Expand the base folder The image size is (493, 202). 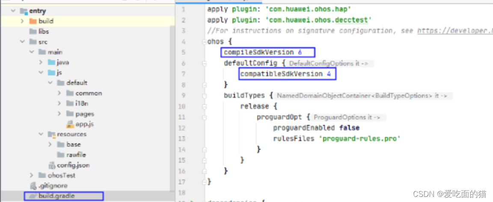(x=50, y=144)
